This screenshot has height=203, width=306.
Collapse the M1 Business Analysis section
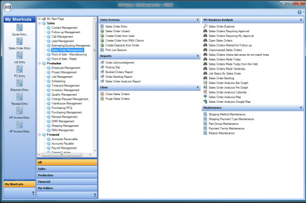click(301, 20)
